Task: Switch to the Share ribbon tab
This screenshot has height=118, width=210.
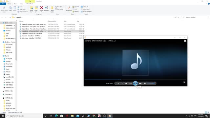Action: point(16,4)
